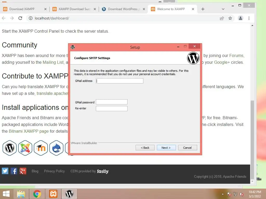Open the translate.apache link
Image resolution: width=266 pixels, height=199 pixels.
click(x=52, y=93)
